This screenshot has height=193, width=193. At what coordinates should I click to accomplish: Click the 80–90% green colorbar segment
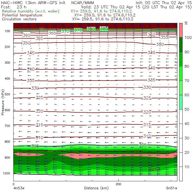[x=181, y=59]
